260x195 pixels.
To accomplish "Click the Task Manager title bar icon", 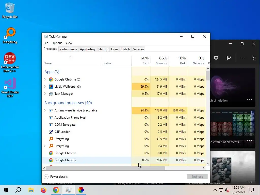I will click(x=46, y=37).
